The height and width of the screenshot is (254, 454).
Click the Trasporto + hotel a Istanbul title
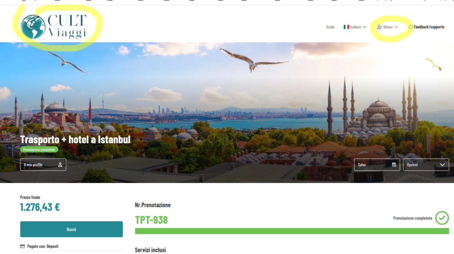click(75, 140)
